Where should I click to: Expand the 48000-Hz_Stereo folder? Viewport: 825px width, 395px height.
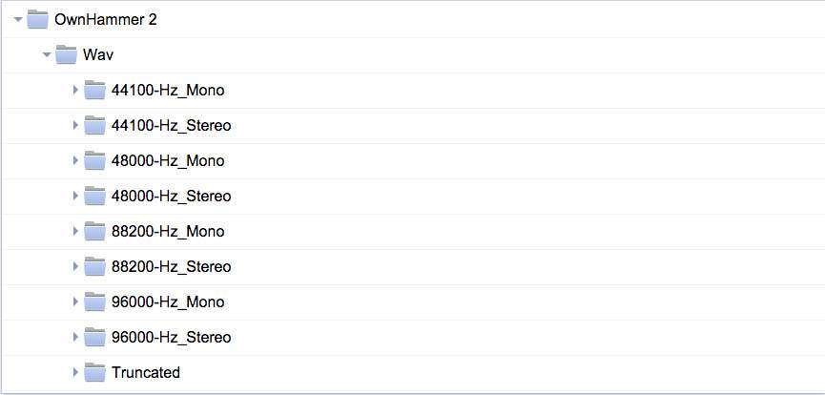point(75,197)
